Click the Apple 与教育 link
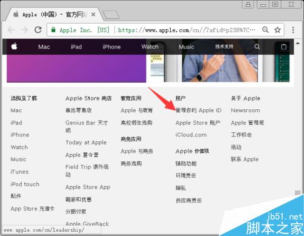This screenshot has height=236, width=304. tap(137, 110)
